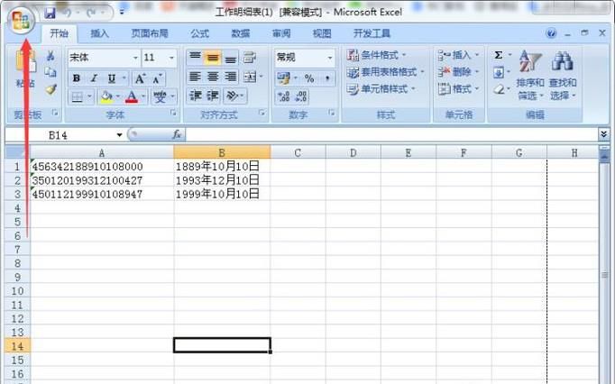Toggle wrap text

[x=250, y=58]
